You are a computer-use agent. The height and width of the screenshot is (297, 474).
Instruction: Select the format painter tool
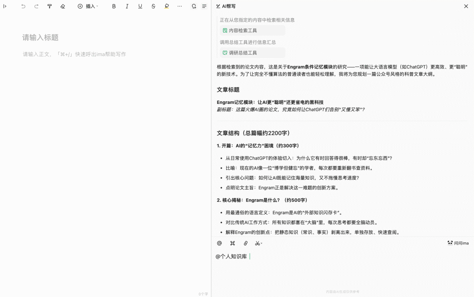pyautogui.click(x=49, y=6)
